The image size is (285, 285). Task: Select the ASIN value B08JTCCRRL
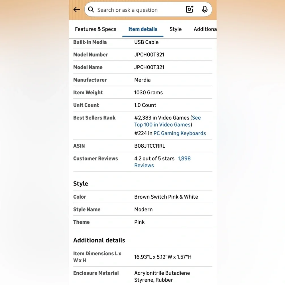coord(150,146)
